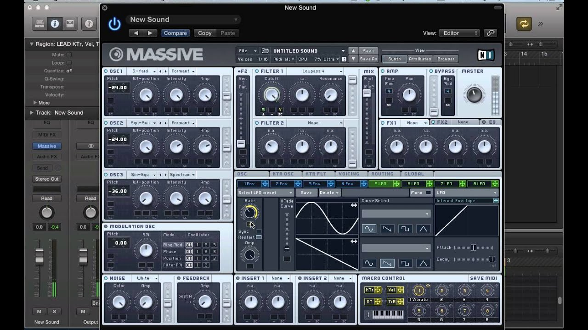The image size is (588, 330).
Task: Switch to the KTR OSC tab
Action: 283,174
